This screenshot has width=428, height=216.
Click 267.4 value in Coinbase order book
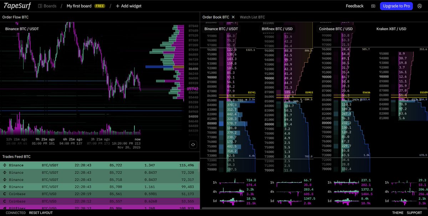[346, 114]
